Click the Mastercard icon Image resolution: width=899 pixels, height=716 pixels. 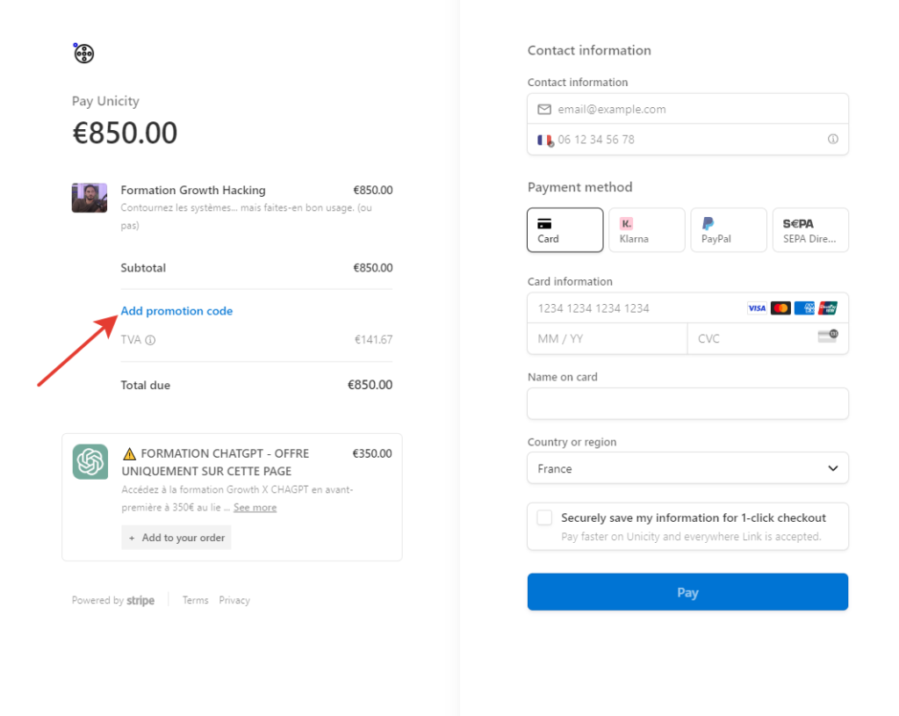pyautogui.click(x=780, y=308)
